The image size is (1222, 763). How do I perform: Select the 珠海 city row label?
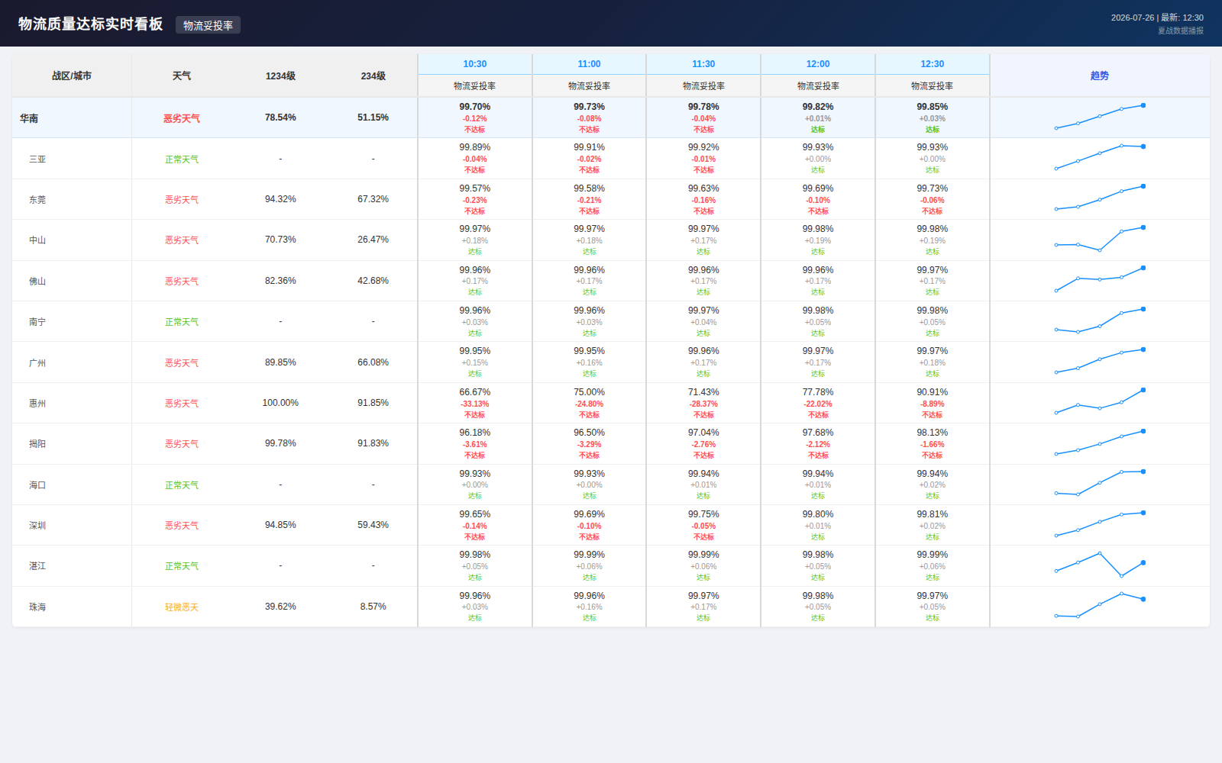[37, 607]
